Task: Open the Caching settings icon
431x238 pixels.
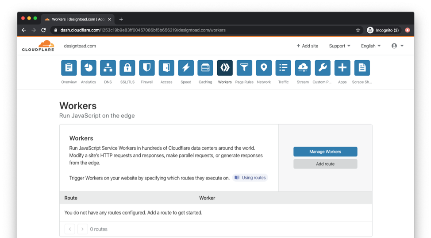Action: (205, 68)
